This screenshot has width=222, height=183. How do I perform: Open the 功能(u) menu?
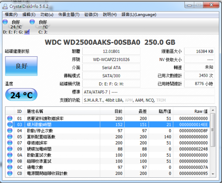47,15
